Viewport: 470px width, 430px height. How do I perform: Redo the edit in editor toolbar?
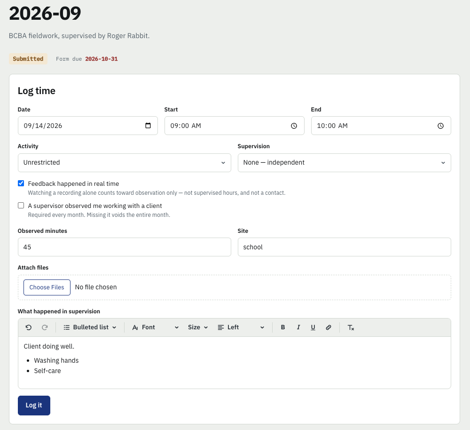(45, 327)
